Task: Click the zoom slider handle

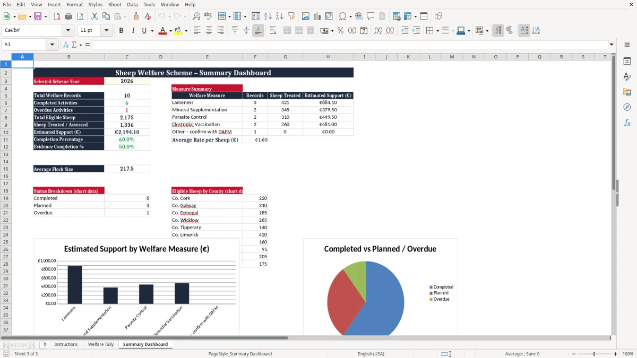Action: tap(594, 354)
